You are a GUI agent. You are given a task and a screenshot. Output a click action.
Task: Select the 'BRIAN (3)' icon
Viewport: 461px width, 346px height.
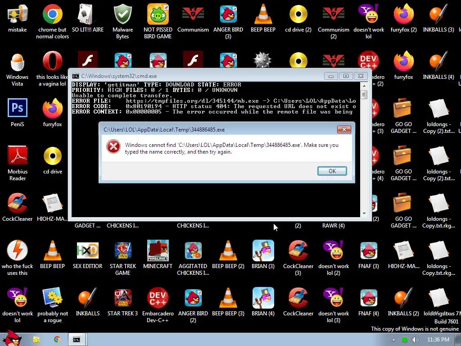pos(263,255)
